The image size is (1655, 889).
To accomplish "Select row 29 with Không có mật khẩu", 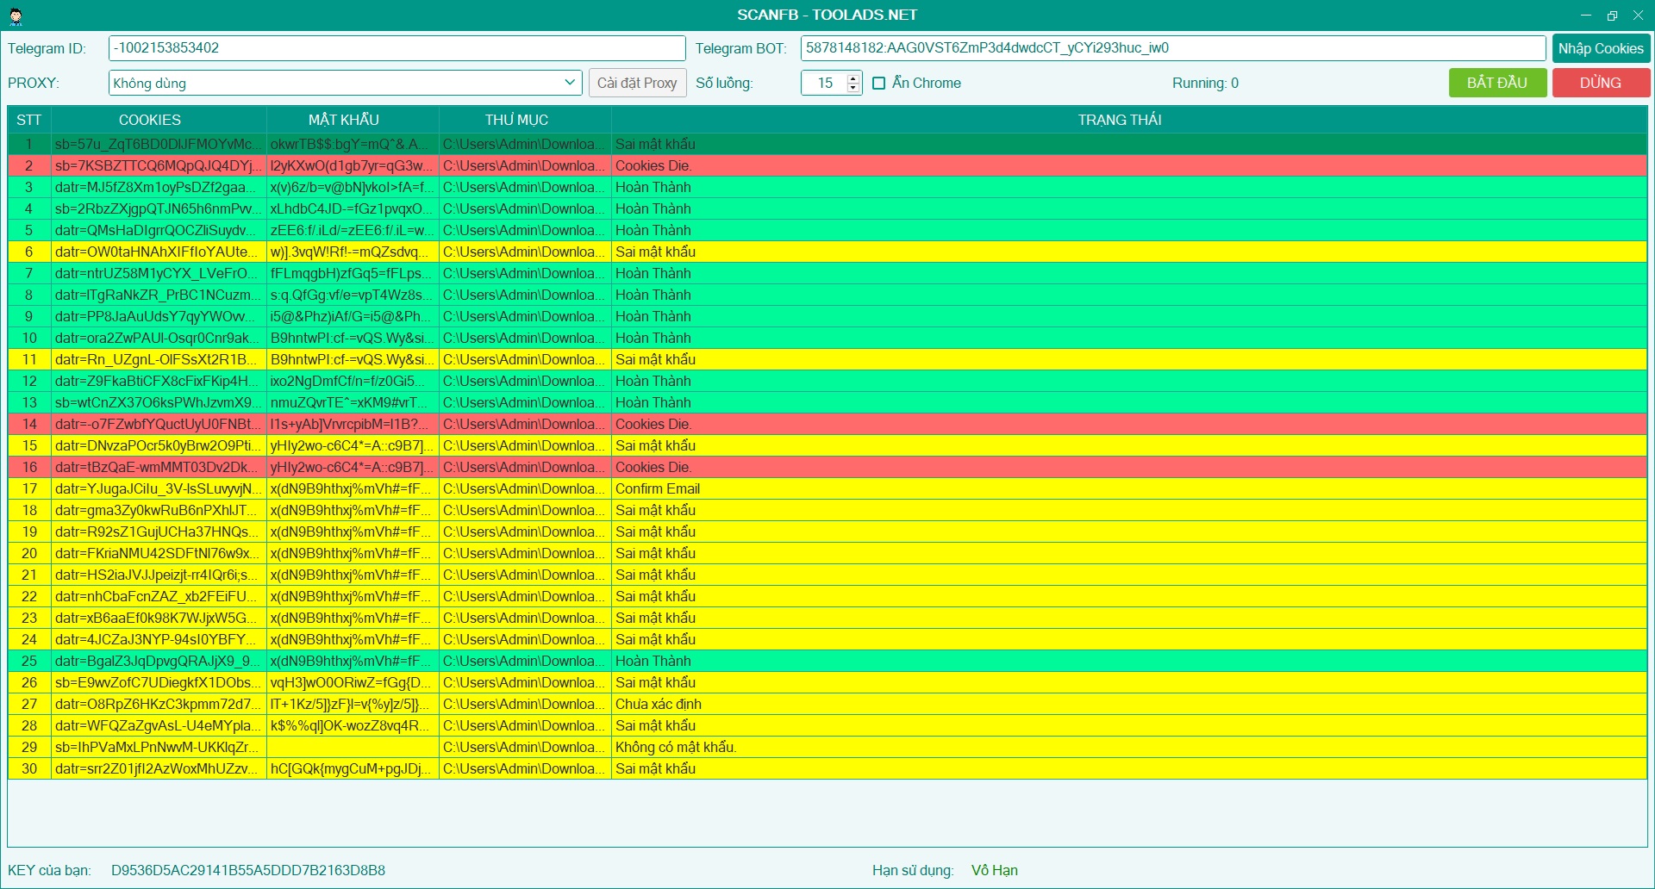I will pos(675,747).
